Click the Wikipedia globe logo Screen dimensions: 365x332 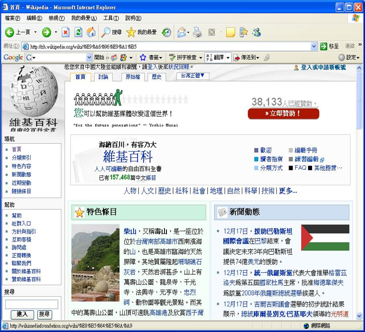[33, 91]
